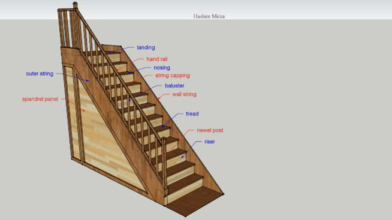Click the 'outer string' label
This screenshot has width=392, height=220.
pyautogui.click(x=40, y=74)
